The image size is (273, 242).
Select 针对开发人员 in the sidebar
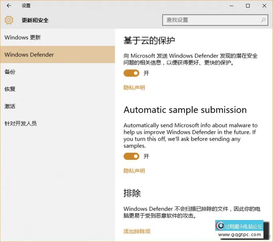click(20, 123)
